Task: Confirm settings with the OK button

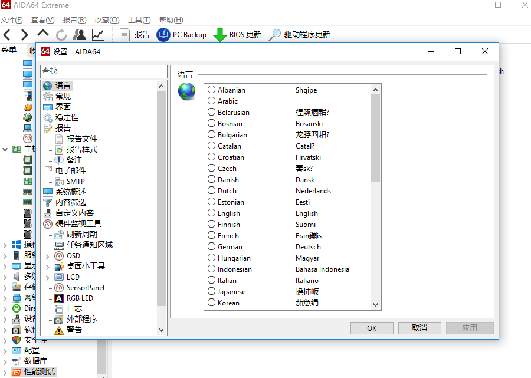Action: 372,328
